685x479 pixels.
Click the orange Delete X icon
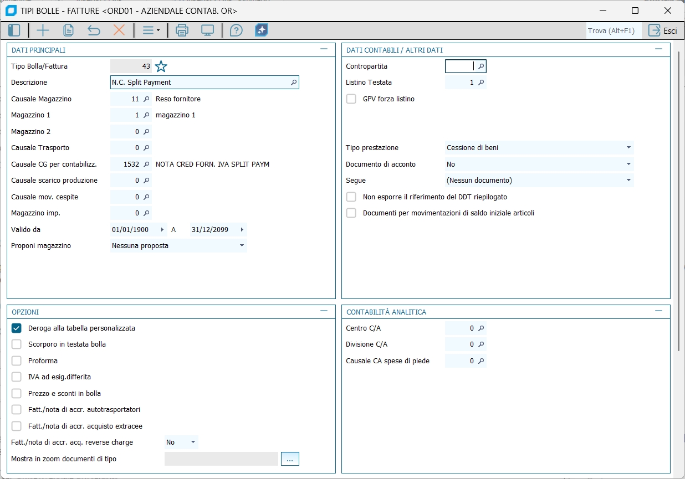tap(119, 30)
